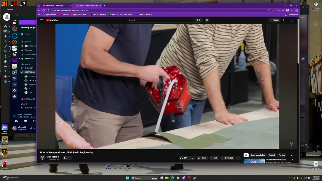This screenshot has height=181, width=322.
Task: Open the Import favorites bookmark
Action: pyautogui.click(x=49, y=15)
